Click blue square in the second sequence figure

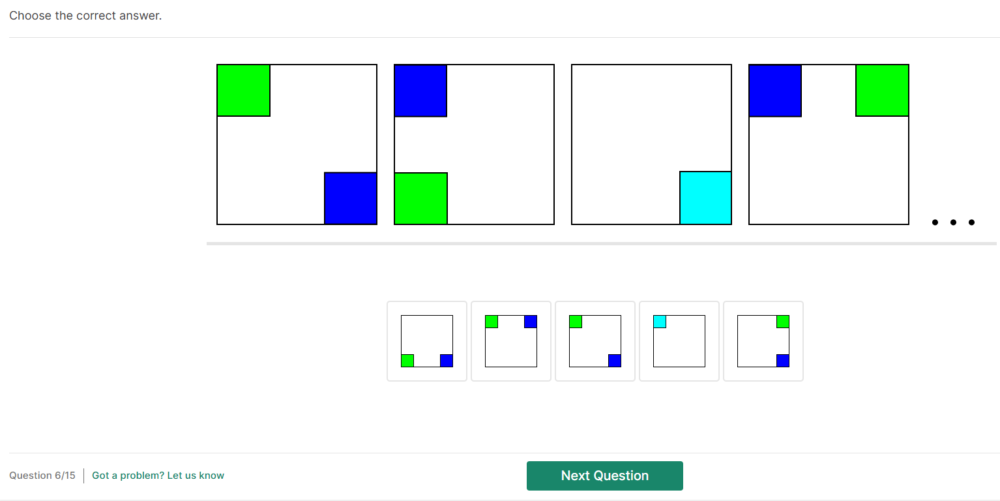(x=420, y=91)
